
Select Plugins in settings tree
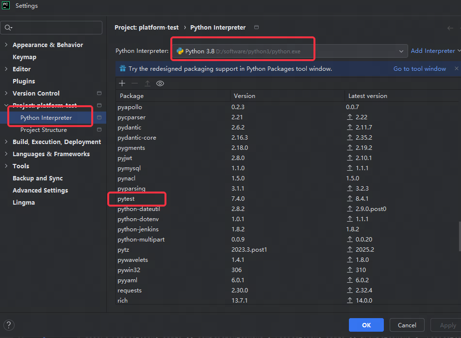(x=24, y=81)
